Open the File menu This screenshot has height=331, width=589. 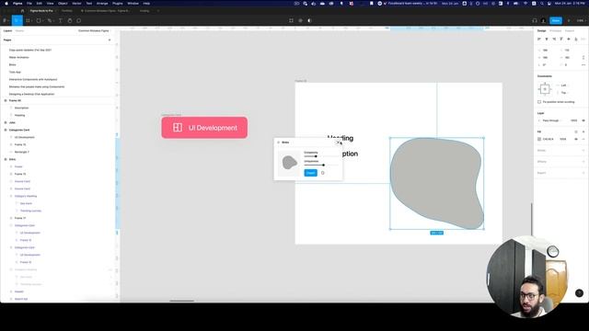point(29,4)
